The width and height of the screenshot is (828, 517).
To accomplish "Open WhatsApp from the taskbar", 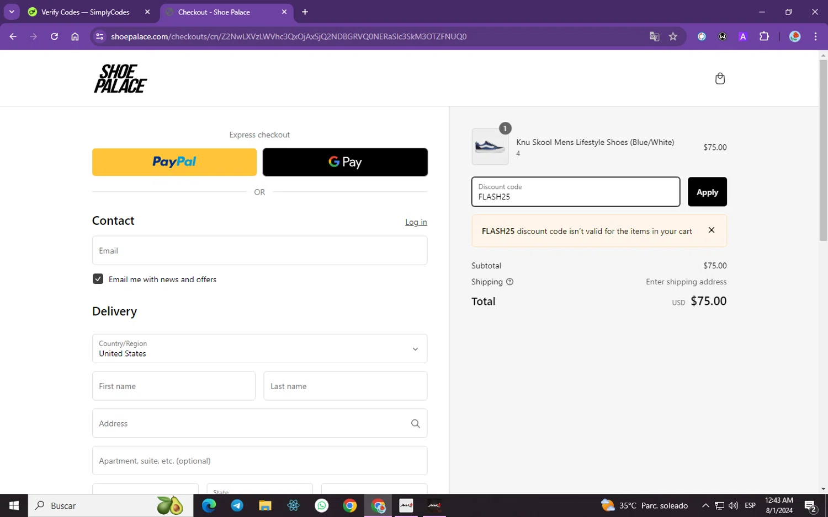I will pyautogui.click(x=321, y=505).
